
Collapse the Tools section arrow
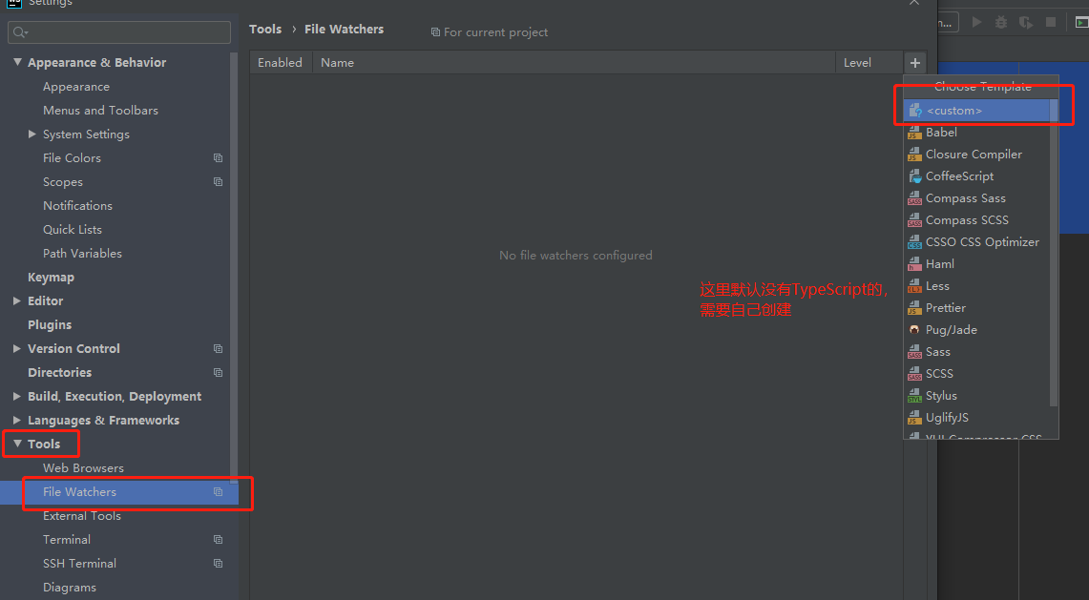17,444
